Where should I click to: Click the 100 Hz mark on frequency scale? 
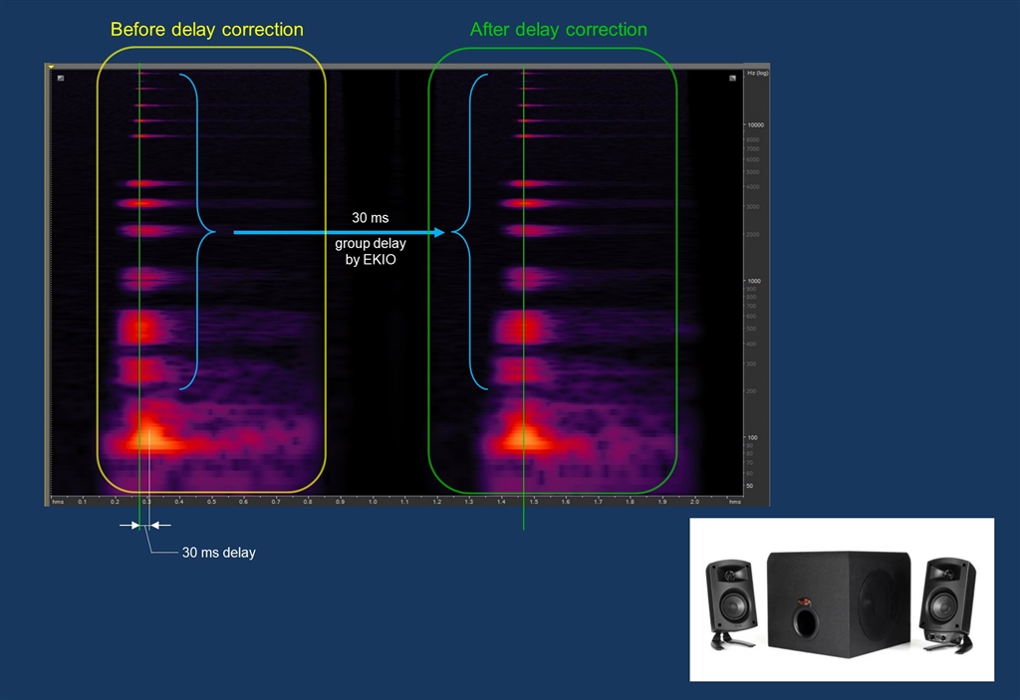(x=752, y=438)
